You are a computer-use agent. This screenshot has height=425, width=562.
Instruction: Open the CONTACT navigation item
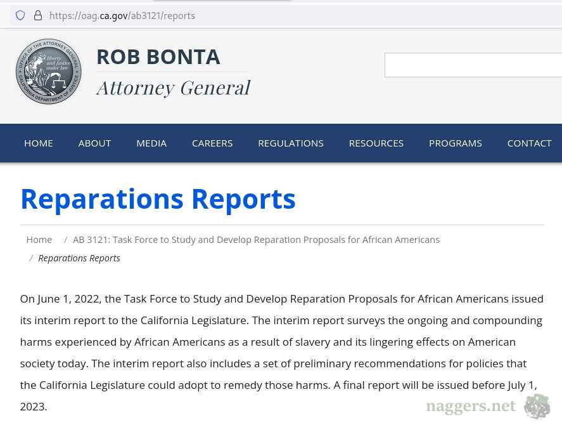529,143
